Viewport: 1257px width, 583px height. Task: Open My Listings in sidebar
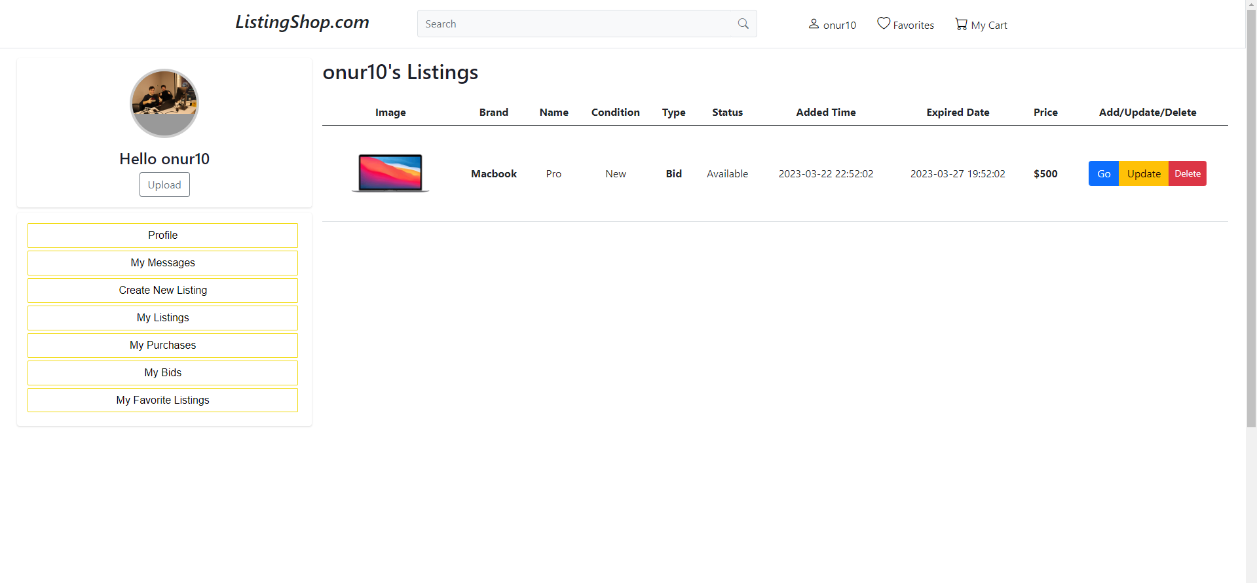point(162,318)
